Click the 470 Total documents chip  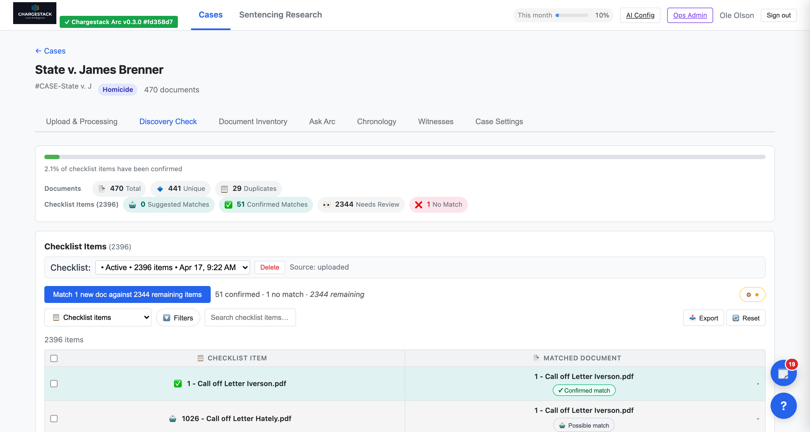pos(119,188)
